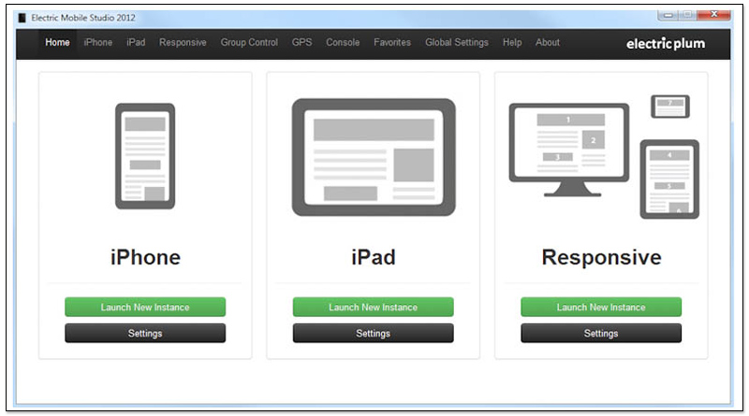Click the iPad tablet illustration
Viewport: 749px width, 416px height.
pyautogui.click(x=374, y=157)
